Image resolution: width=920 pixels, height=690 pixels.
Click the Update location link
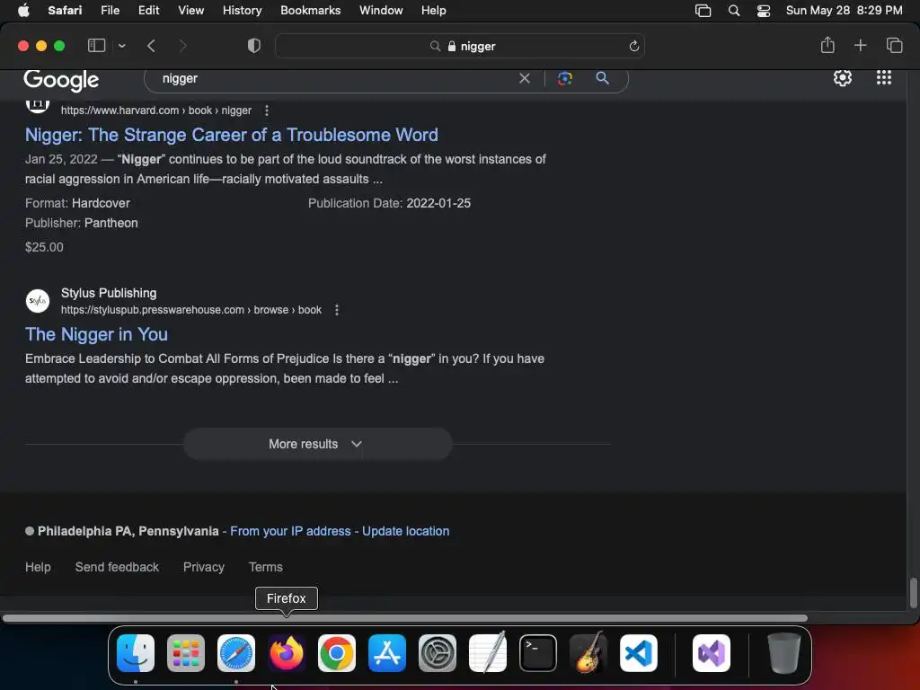405,531
